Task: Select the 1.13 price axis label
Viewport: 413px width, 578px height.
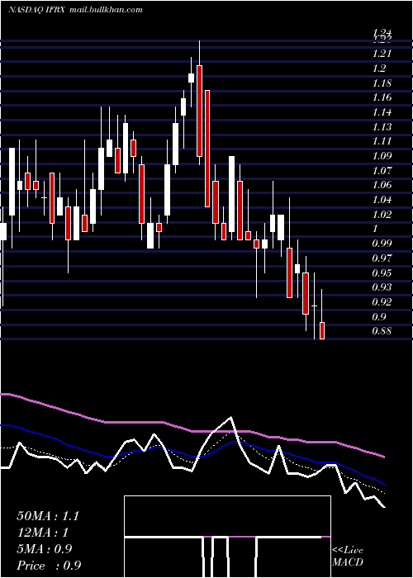Action: 382,127
